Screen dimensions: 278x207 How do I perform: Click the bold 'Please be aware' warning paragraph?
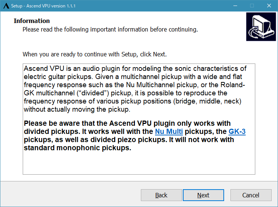(135, 135)
